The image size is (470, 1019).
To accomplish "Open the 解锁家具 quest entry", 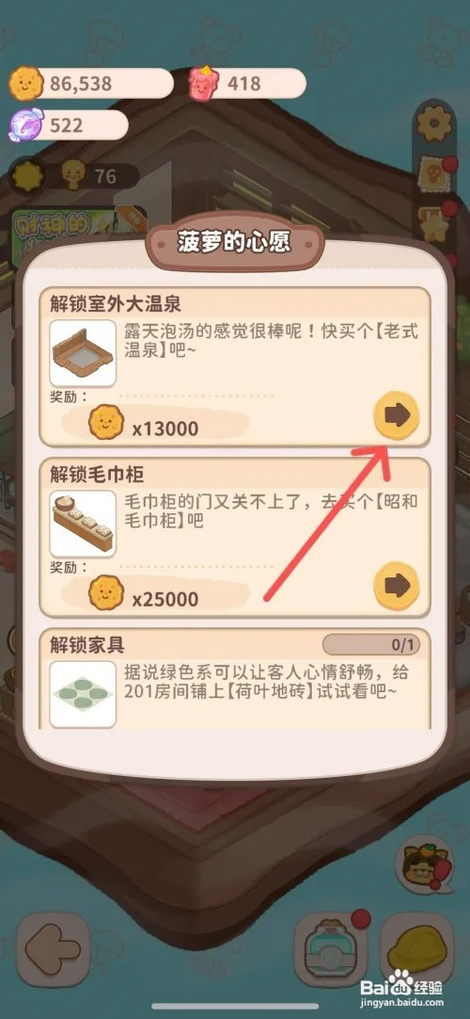I will pyautogui.click(x=235, y=679).
